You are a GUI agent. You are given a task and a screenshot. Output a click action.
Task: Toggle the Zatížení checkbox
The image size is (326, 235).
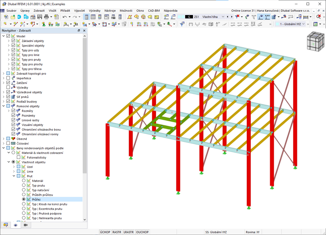8,83
